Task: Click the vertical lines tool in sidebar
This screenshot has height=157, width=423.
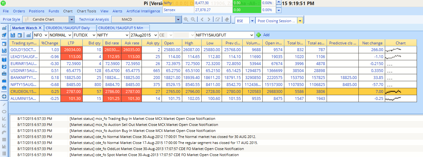Action: point(4,154)
